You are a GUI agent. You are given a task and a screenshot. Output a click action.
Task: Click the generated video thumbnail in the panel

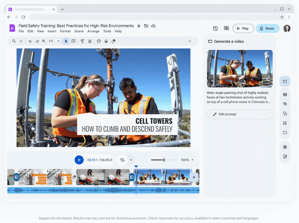click(x=239, y=69)
